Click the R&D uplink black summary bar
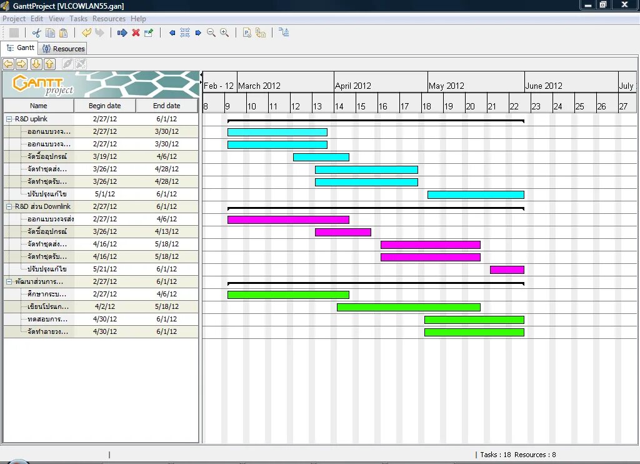This screenshot has width=640, height=464. tap(376, 121)
